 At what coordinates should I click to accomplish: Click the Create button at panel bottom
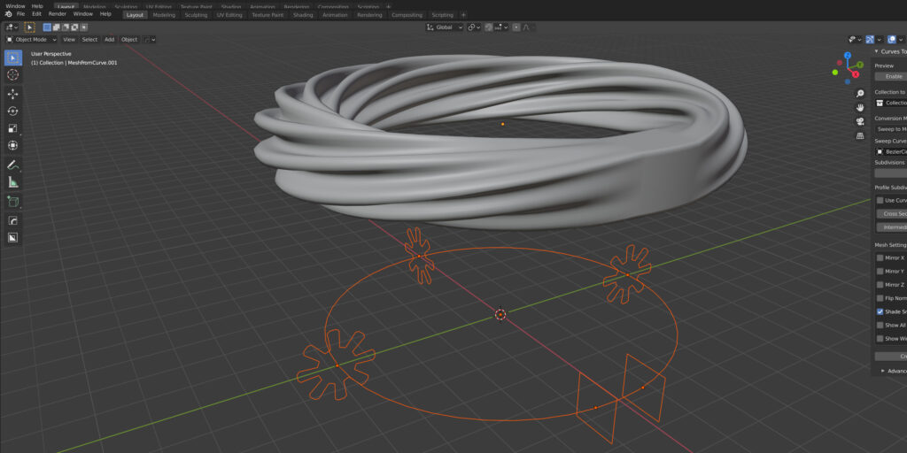891,357
